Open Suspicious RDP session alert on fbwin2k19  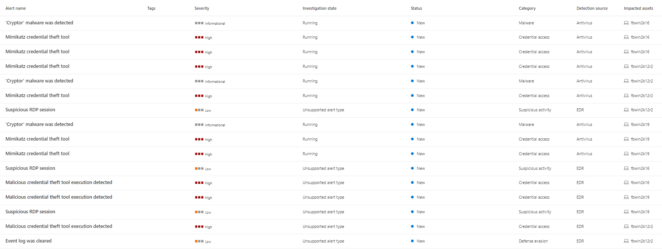click(30, 212)
